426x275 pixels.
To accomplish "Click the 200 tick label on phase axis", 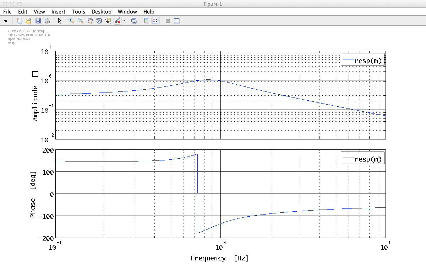I will click(48, 150).
